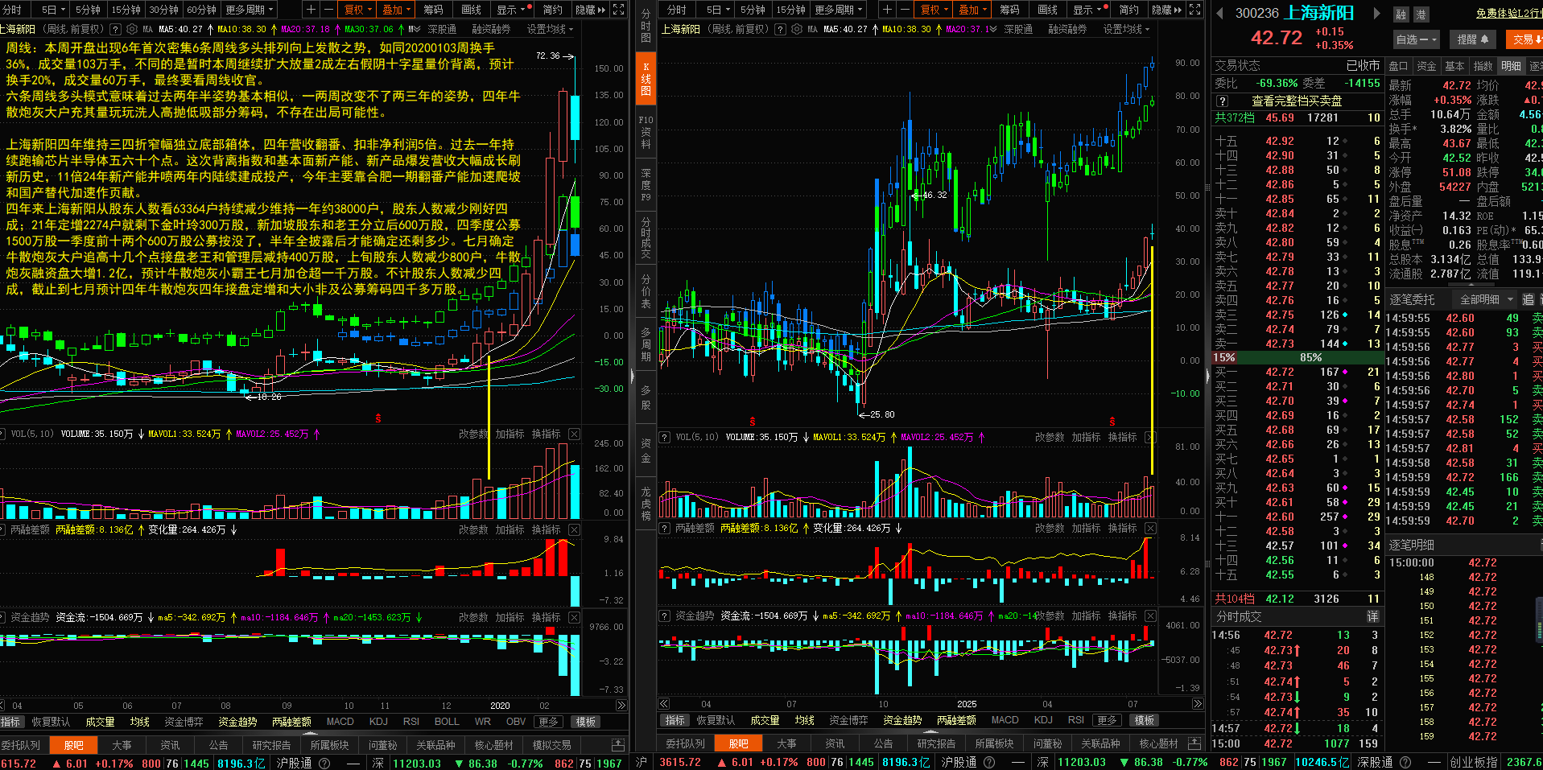Zoom out on the left chart with minus
The height and width of the screenshot is (770, 1543).
pyautogui.click(x=328, y=10)
